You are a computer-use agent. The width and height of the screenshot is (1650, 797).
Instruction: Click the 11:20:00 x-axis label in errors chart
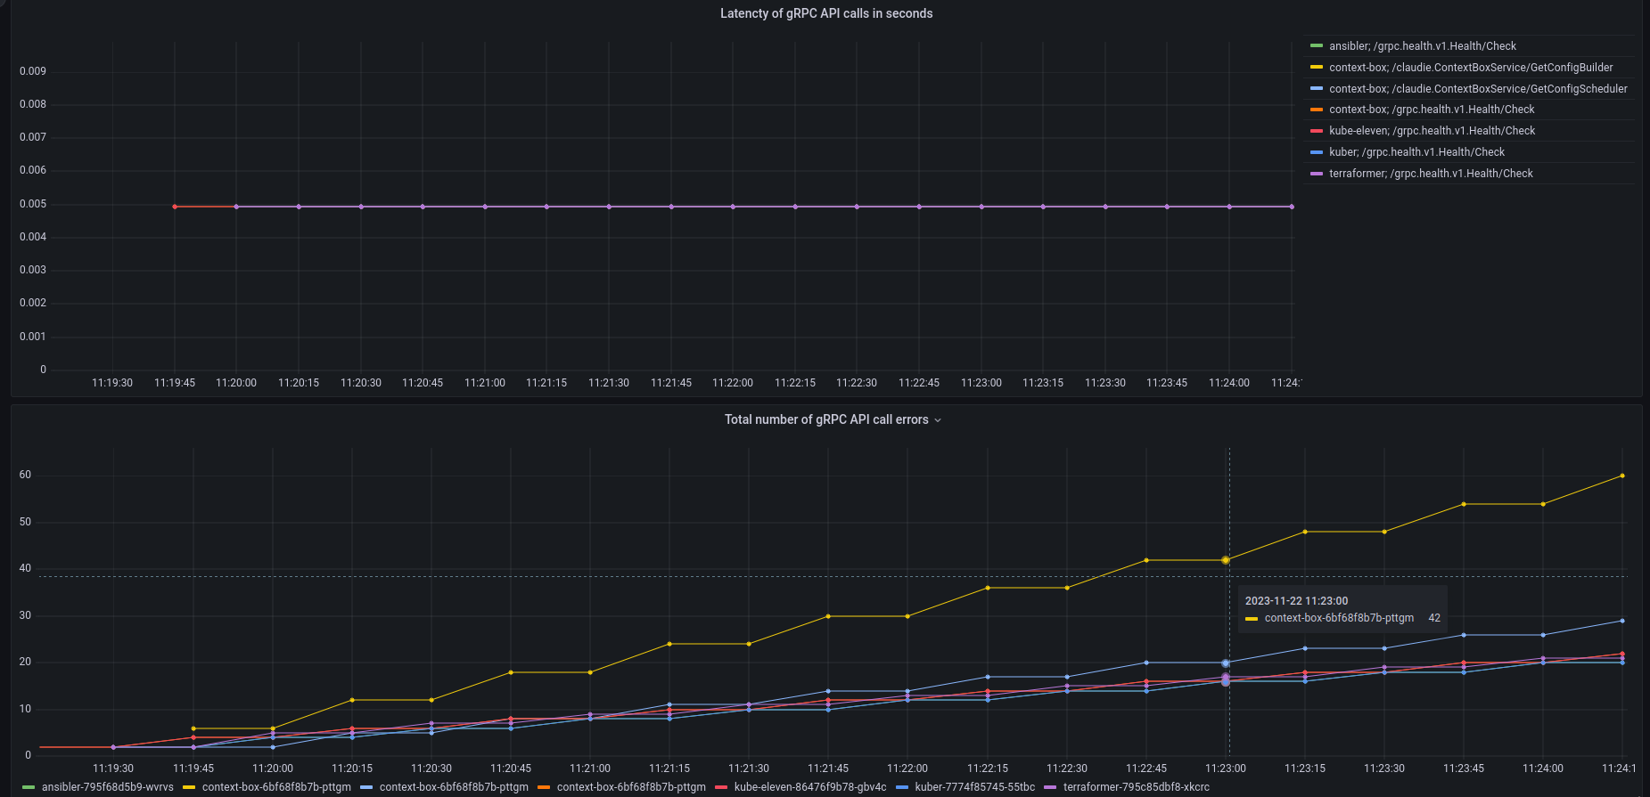tap(273, 769)
